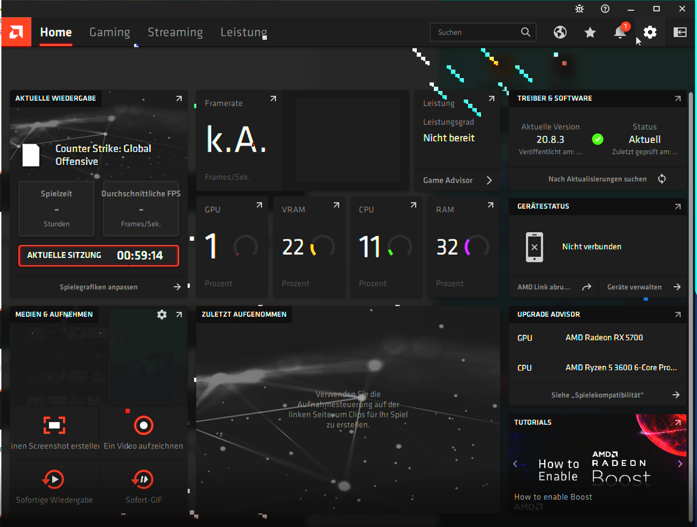Image resolution: width=697 pixels, height=527 pixels.
Task: Open Game Advisor
Action: tap(458, 180)
